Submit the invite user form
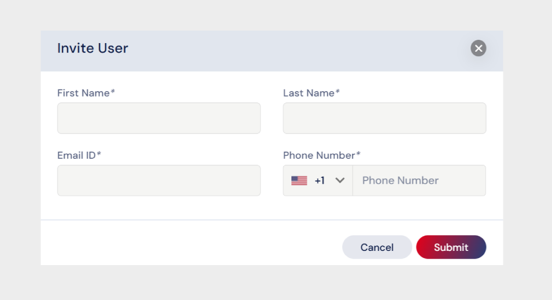The height and width of the screenshot is (300, 552). (451, 247)
